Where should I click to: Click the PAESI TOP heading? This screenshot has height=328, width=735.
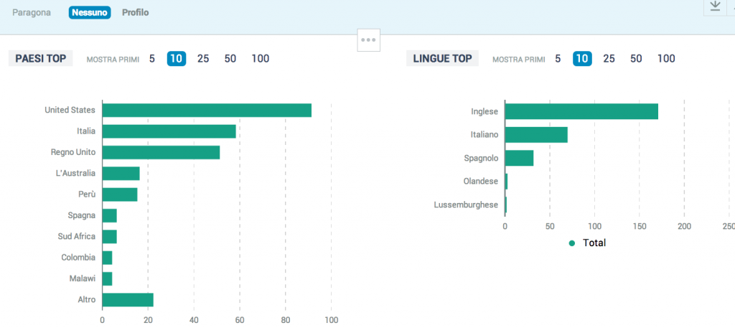click(41, 59)
